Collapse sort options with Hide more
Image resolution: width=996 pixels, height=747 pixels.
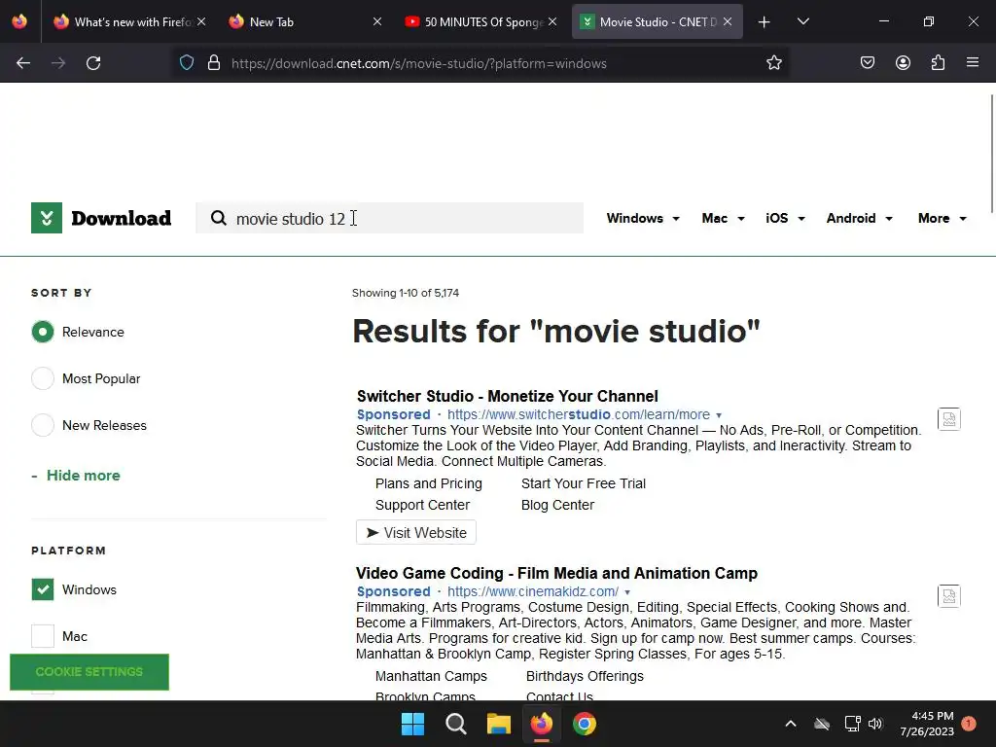[x=76, y=475]
